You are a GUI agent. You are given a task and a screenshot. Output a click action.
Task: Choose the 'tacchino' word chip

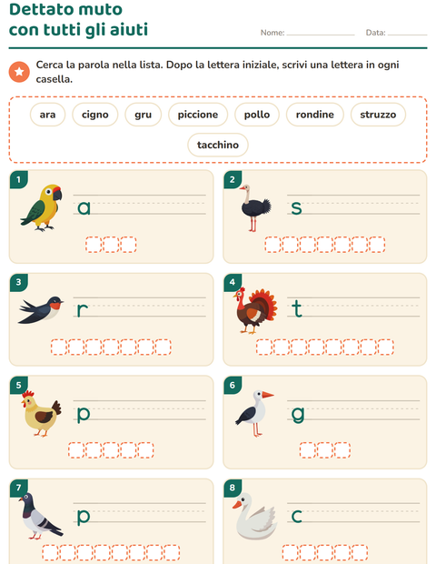click(218, 145)
